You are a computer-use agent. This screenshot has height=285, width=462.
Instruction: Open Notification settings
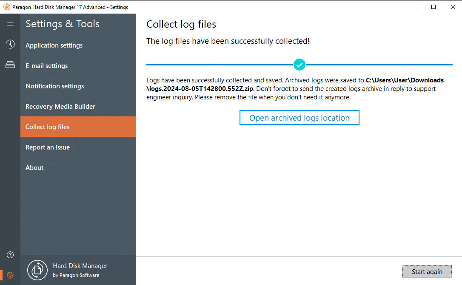(x=54, y=86)
